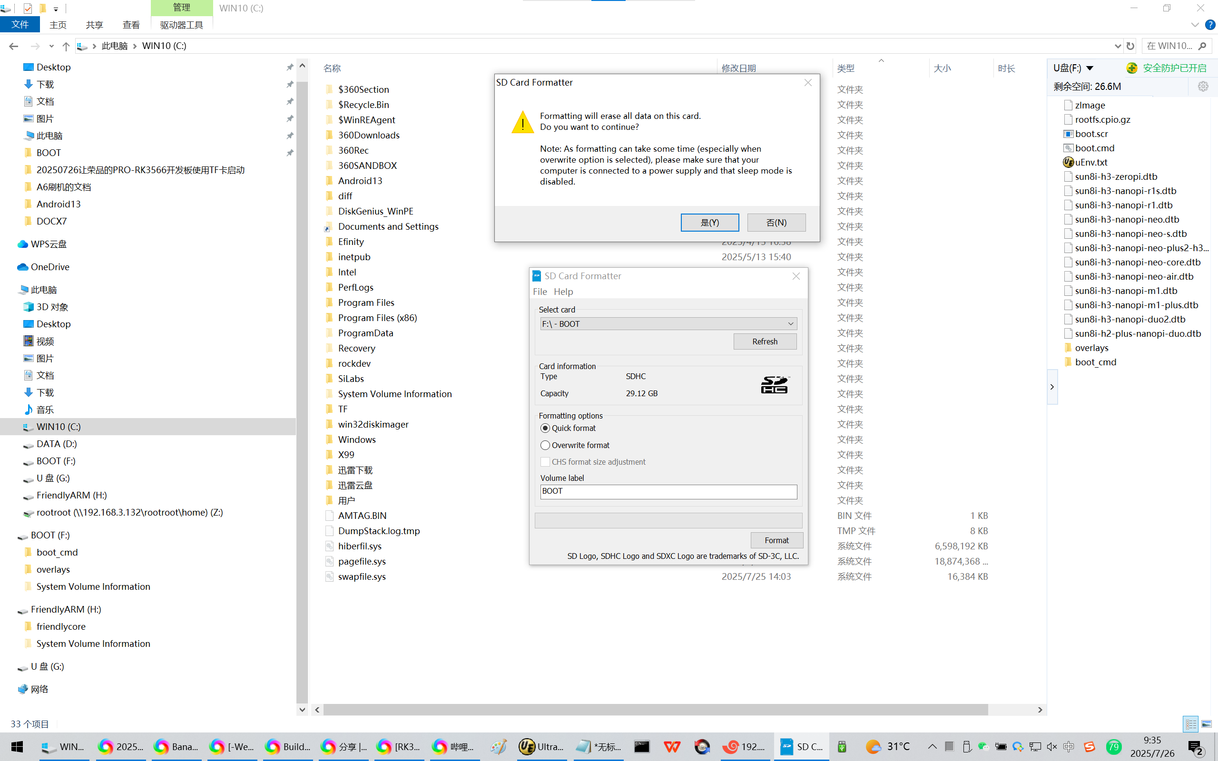Sort by 类型 column header
The height and width of the screenshot is (761, 1218).
point(845,68)
